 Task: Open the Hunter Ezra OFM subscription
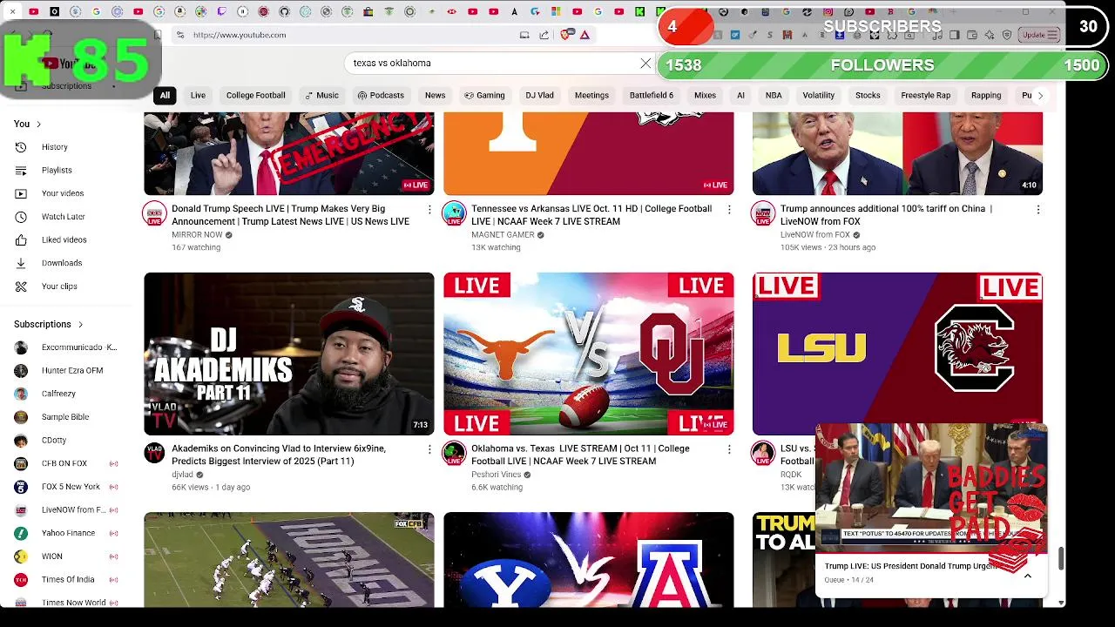click(65, 371)
